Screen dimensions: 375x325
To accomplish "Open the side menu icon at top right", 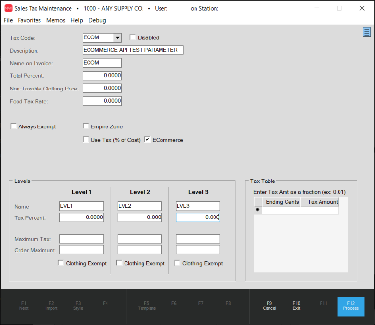I will [366, 32].
